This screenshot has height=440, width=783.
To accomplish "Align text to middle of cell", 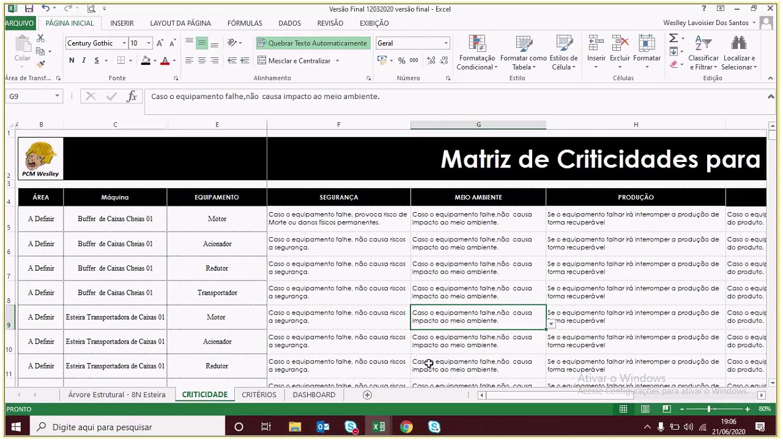I will click(201, 43).
